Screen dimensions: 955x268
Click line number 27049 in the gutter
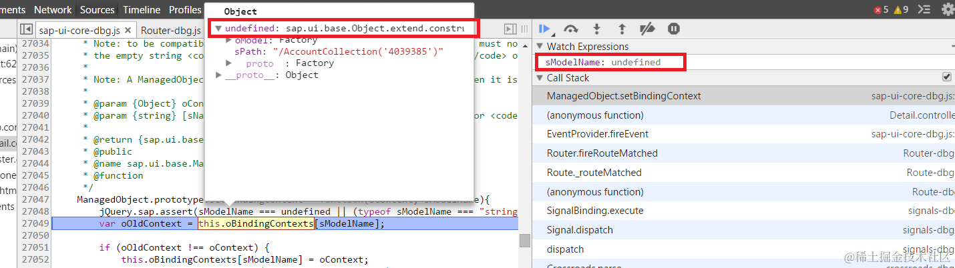[35, 223]
